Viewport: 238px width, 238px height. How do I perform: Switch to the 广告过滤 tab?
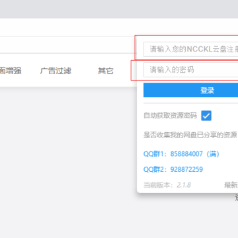point(56,71)
